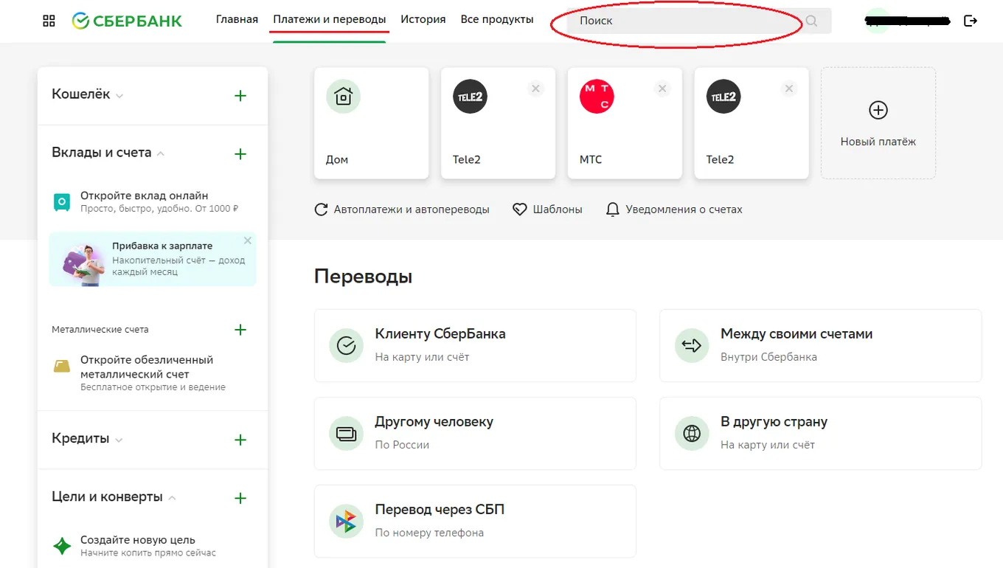Open the МТС payment card

tap(625, 123)
